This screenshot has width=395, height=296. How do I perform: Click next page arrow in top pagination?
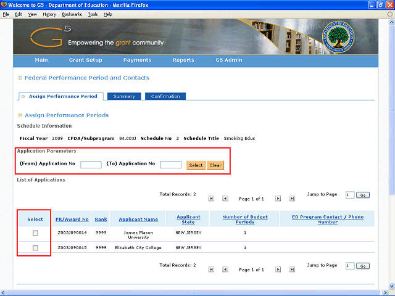tap(278, 199)
